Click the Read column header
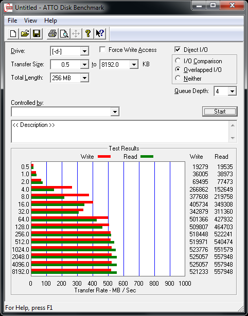 221,157
